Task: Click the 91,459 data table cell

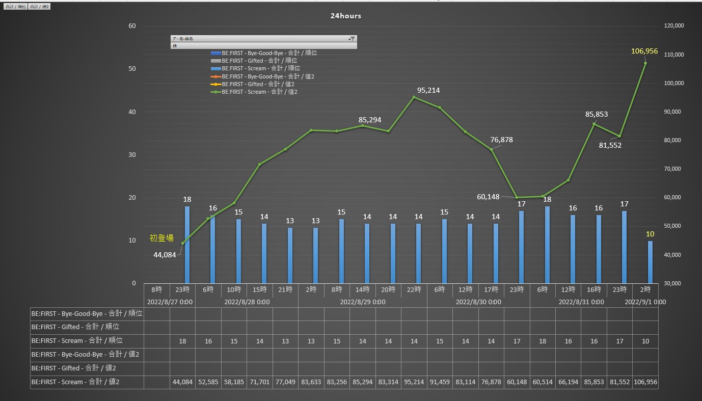Action: coord(440,382)
